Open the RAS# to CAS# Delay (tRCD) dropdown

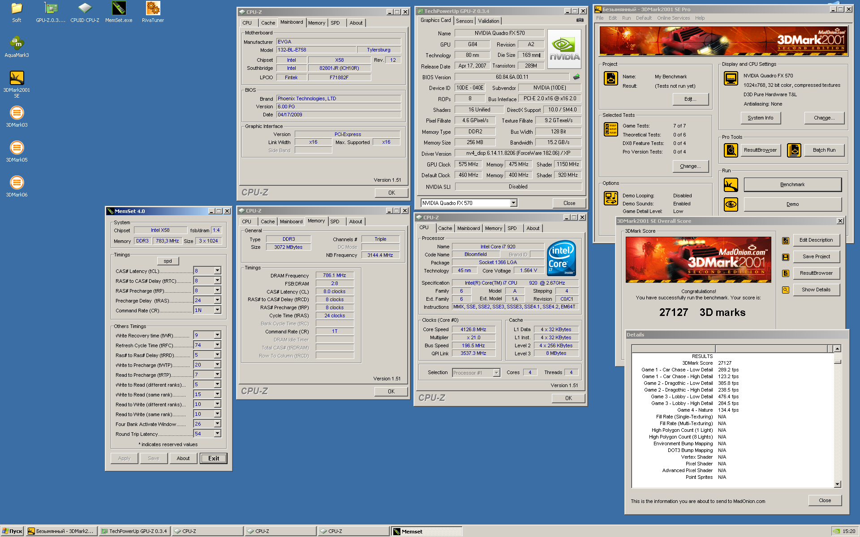(217, 281)
